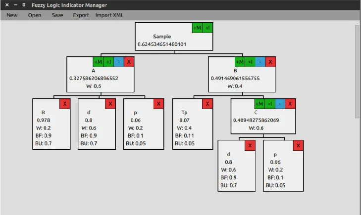Click +M button on Sample node
The width and height of the screenshot is (361, 215).
[197, 28]
